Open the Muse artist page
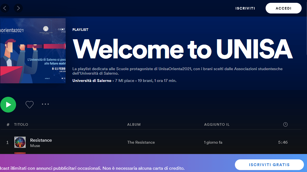Screen dimensions: 307x172 coord(35,146)
